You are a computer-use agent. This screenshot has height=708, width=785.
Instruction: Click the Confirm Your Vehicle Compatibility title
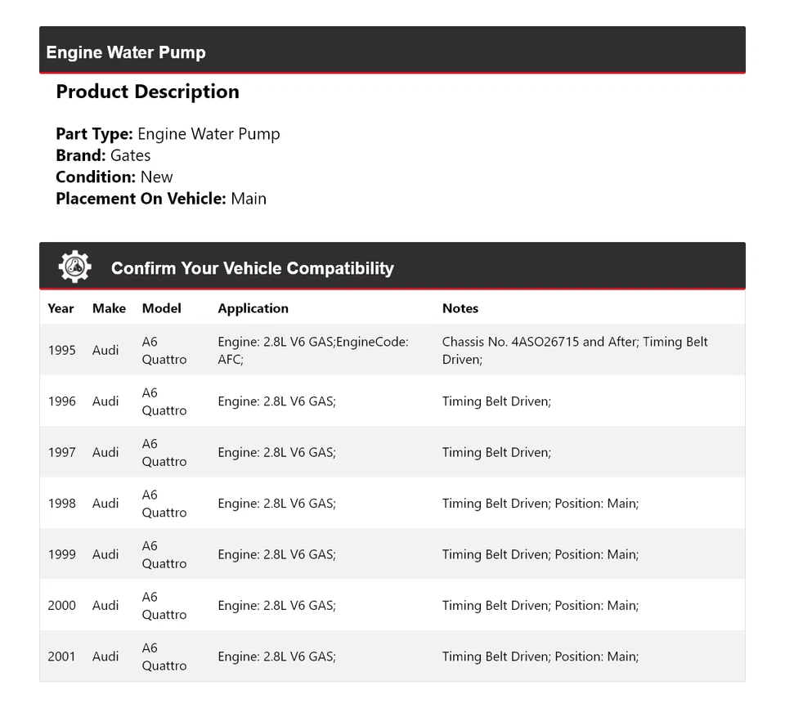[252, 268]
